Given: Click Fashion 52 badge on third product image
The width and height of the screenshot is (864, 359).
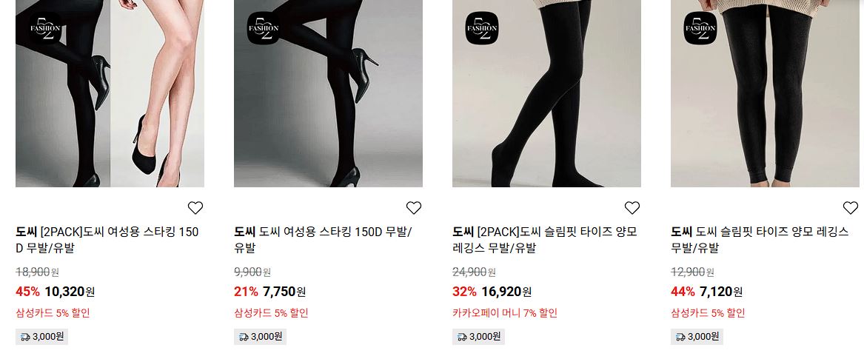Looking at the screenshot, I should [482, 28].
